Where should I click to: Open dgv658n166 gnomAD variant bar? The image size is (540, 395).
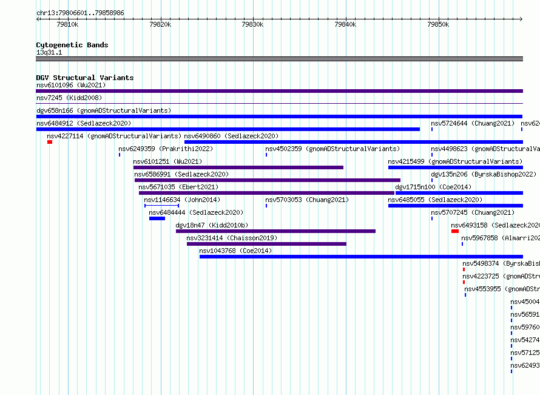tap(279, 116)
